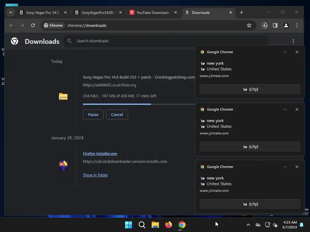Click the Firefox Installer file icon
Viewport: 310px width, 232px height.
click(x=63, y=165)
